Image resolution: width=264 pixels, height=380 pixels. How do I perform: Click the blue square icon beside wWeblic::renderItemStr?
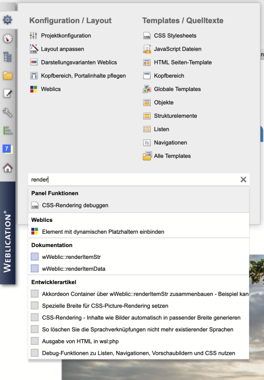coord(35,256)
